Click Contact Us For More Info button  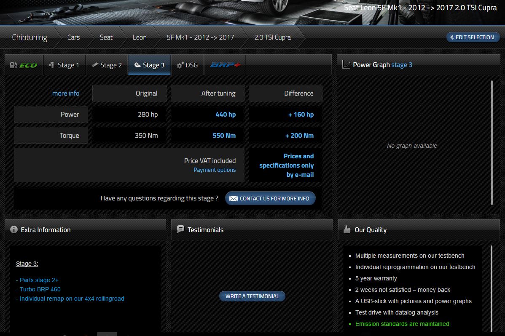[x=270, y=198]
